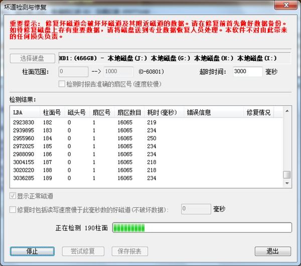Click the results list scrollbar thumb
301x266 pixels.
tap(287, 175)
